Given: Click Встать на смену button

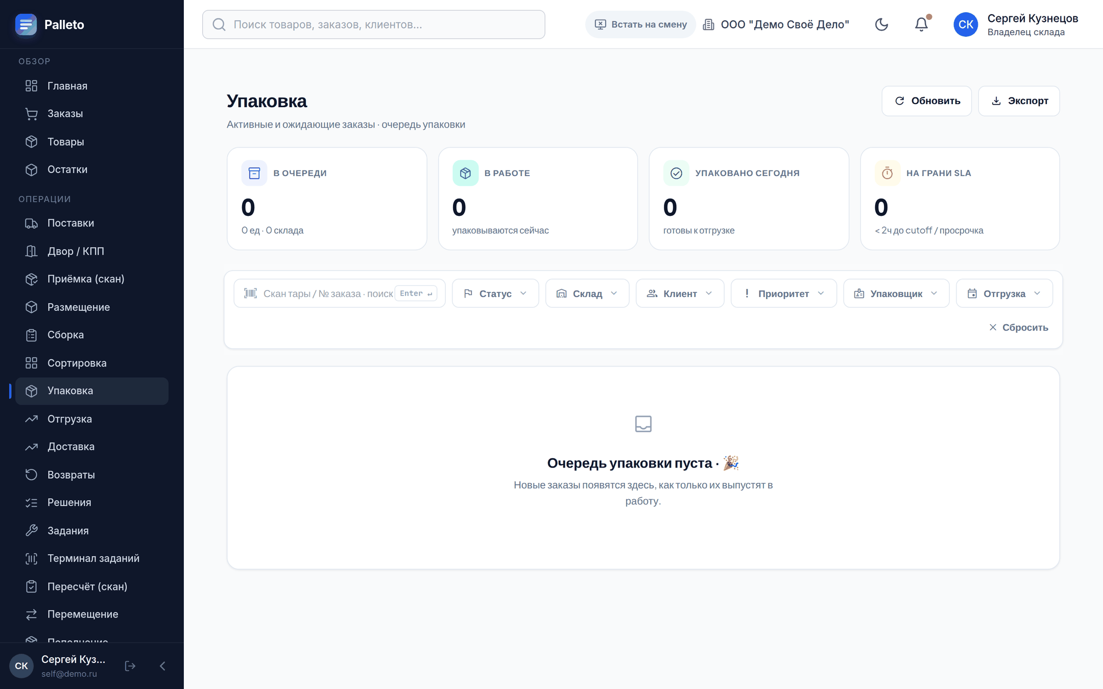Looking at the screenshot, I should [641, 24].
